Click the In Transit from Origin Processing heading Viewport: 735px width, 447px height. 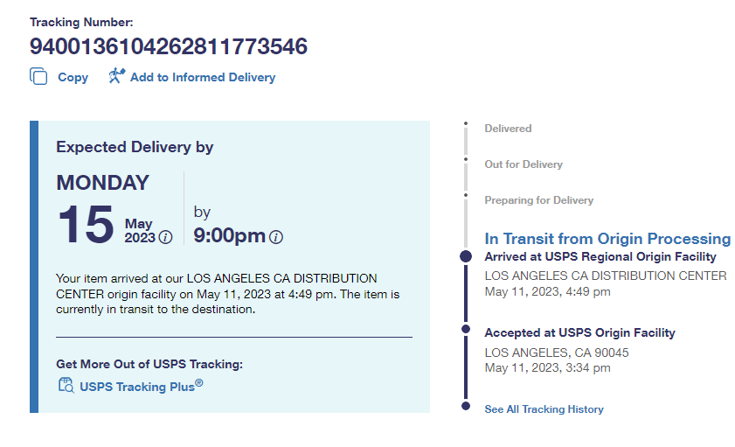pos(607,239)
